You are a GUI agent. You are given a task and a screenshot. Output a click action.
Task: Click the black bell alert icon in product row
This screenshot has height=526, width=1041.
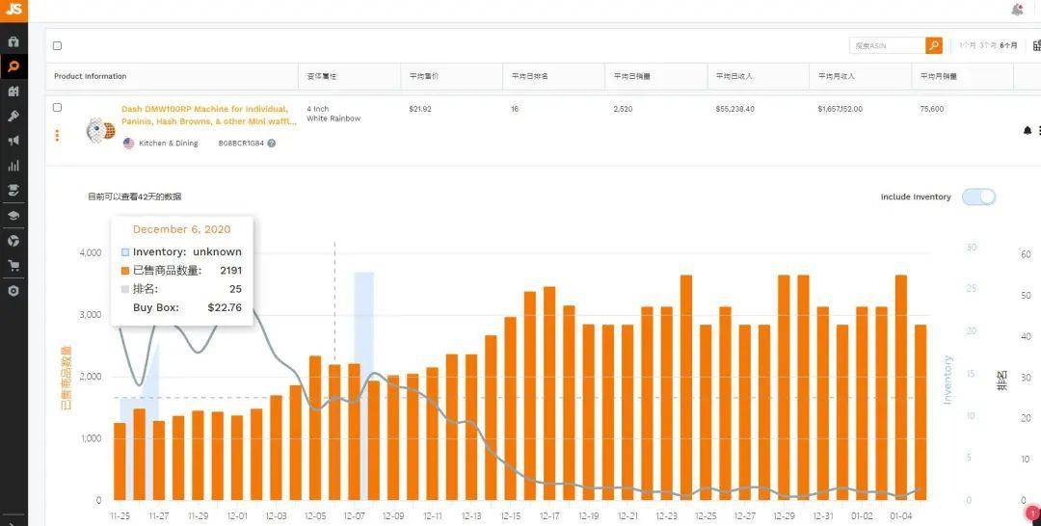(1028, 131)
